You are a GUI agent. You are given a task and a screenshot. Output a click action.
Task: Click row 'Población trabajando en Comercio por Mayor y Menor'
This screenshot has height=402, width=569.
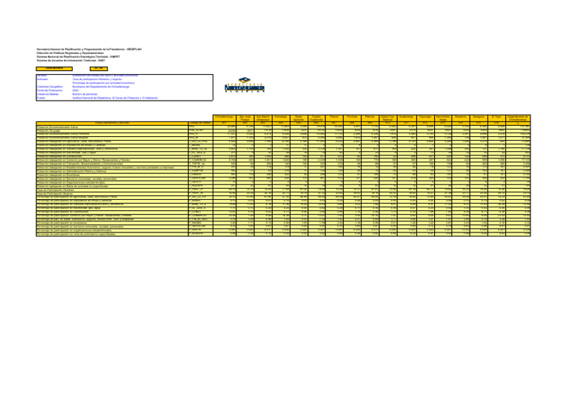pos(112,160)
